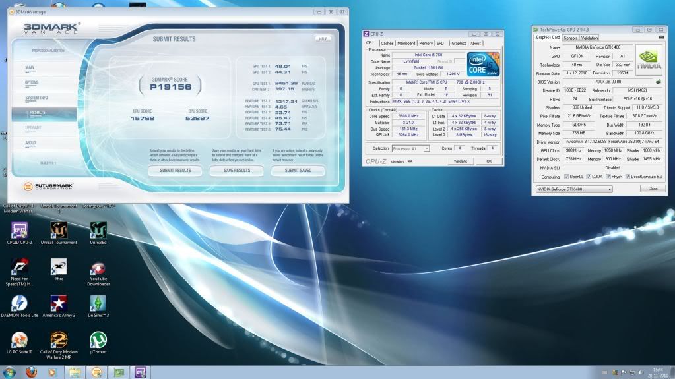Click the NVIDIA logo in GPU-Z

coord(649,60)
